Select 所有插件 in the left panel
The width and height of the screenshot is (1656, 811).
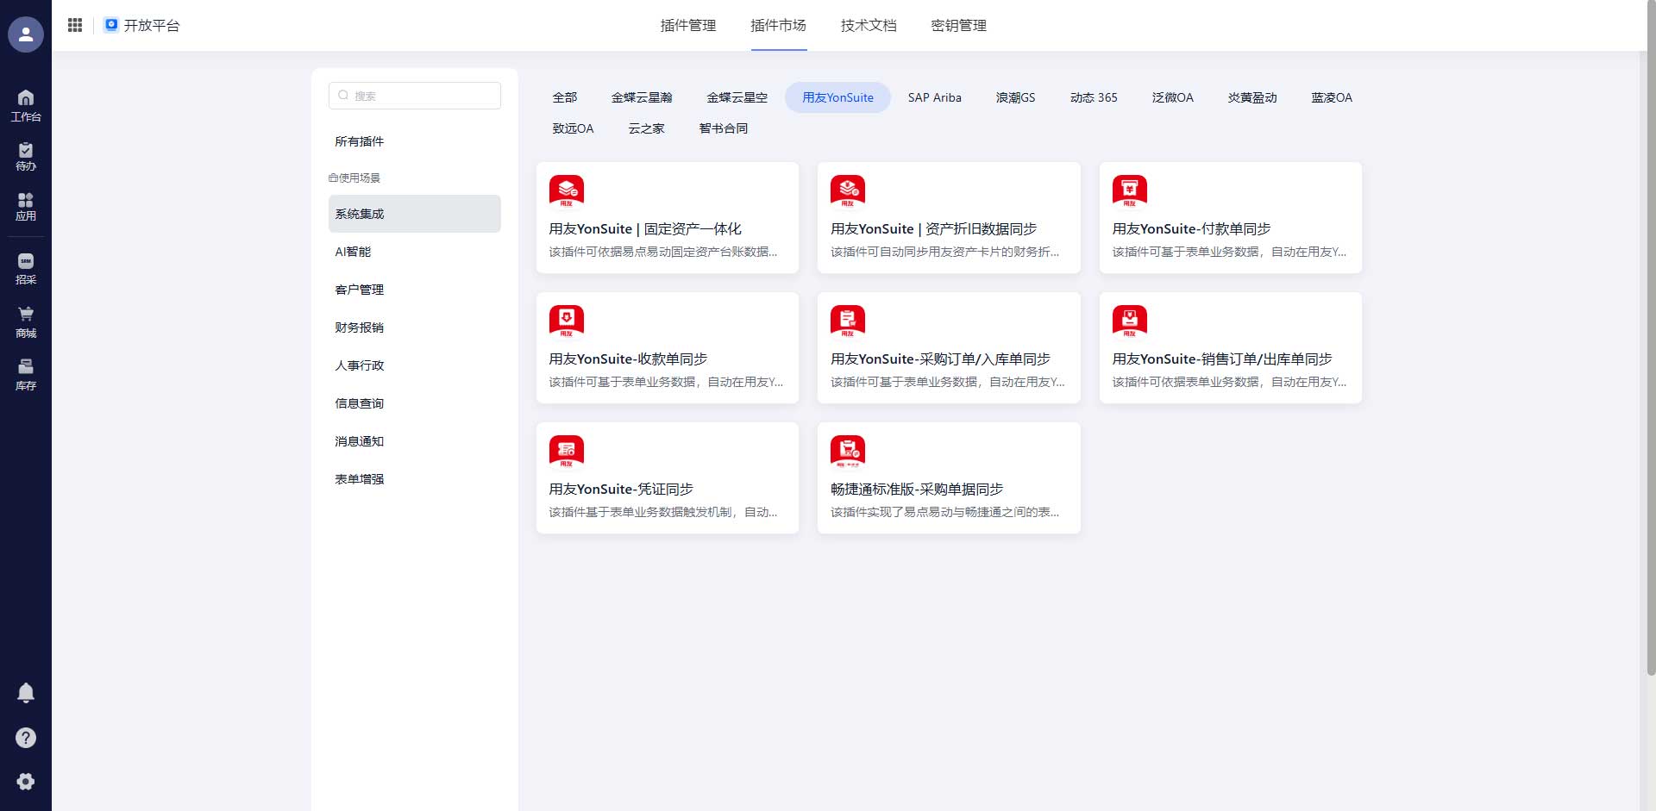(415, 141)
